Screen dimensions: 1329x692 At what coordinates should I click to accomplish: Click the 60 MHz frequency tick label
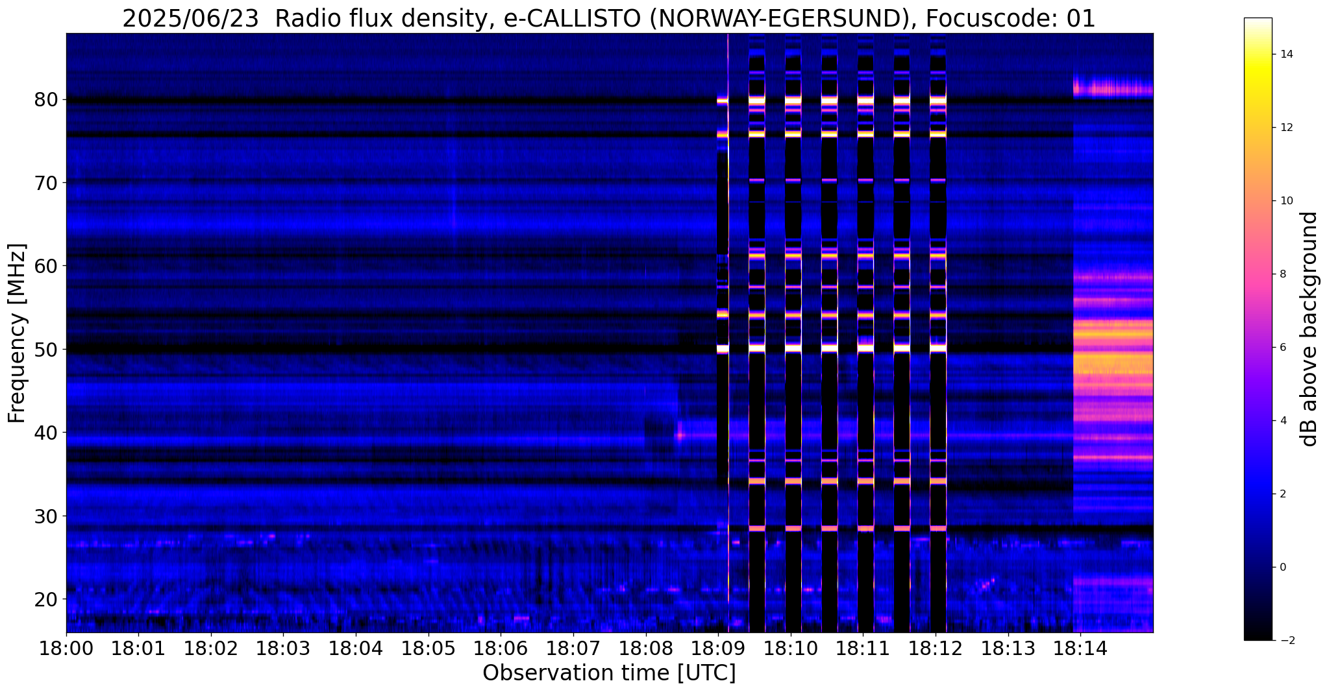45,266
